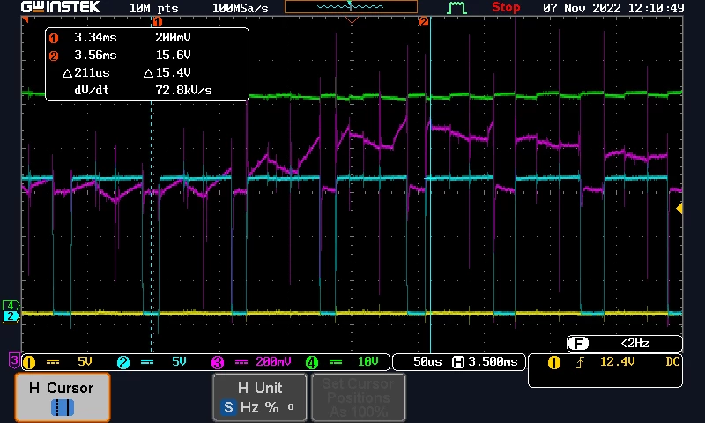Image resolution: width=705 pixels, height=423 pixels.
Task: Click the dV/dt label in readout
Action: pos(92,91)
